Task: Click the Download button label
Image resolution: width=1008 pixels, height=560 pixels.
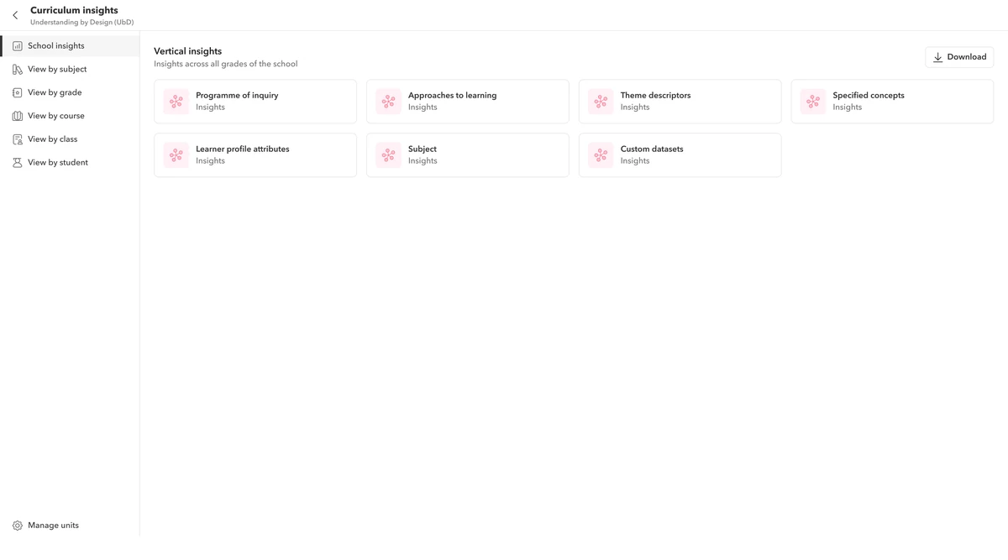Action: [x=967, y=57]
